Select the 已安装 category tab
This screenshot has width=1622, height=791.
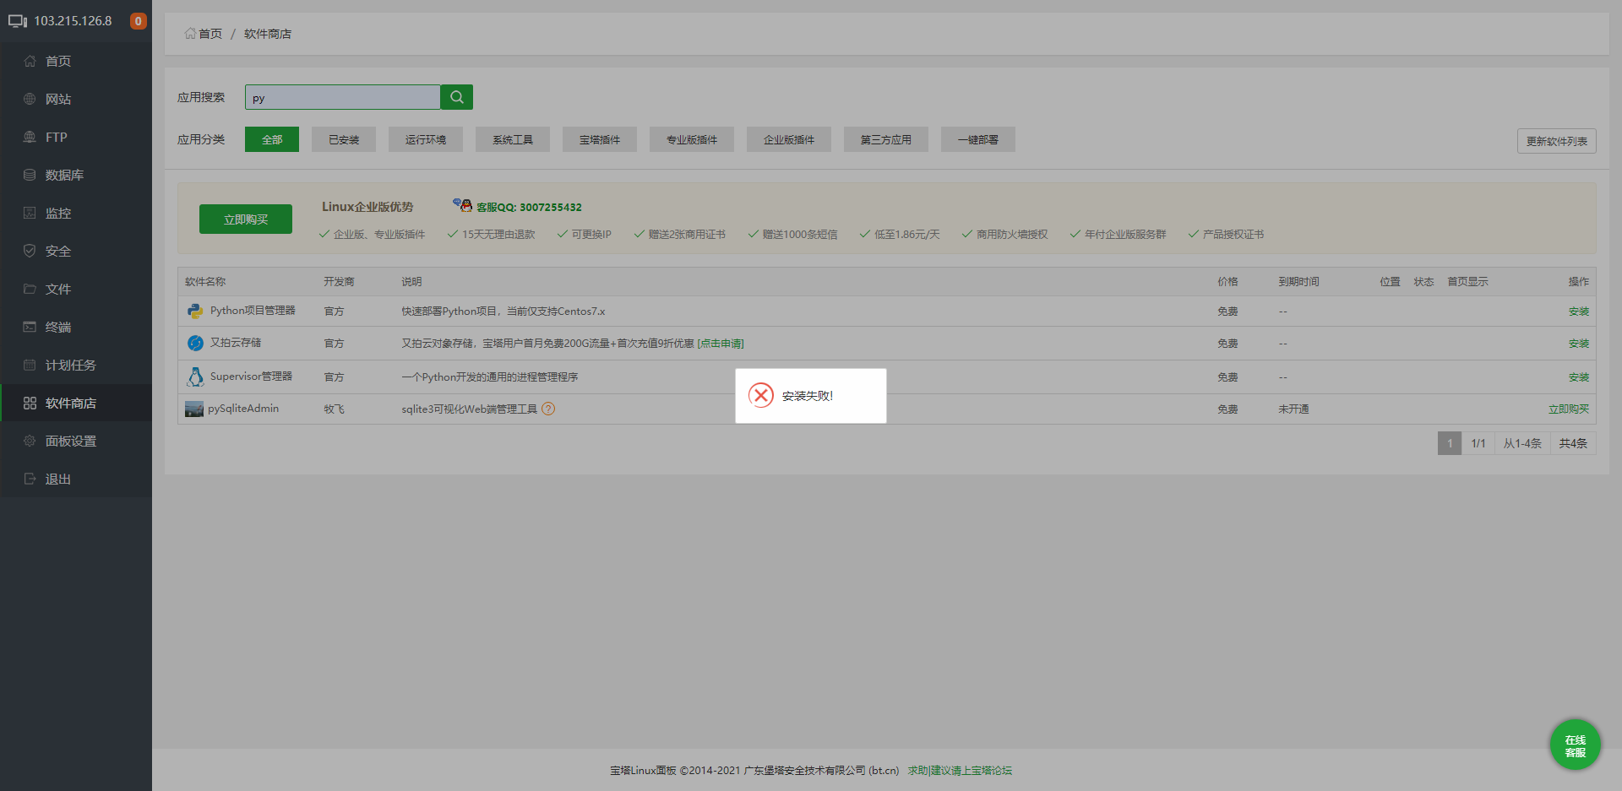point(344,139)
